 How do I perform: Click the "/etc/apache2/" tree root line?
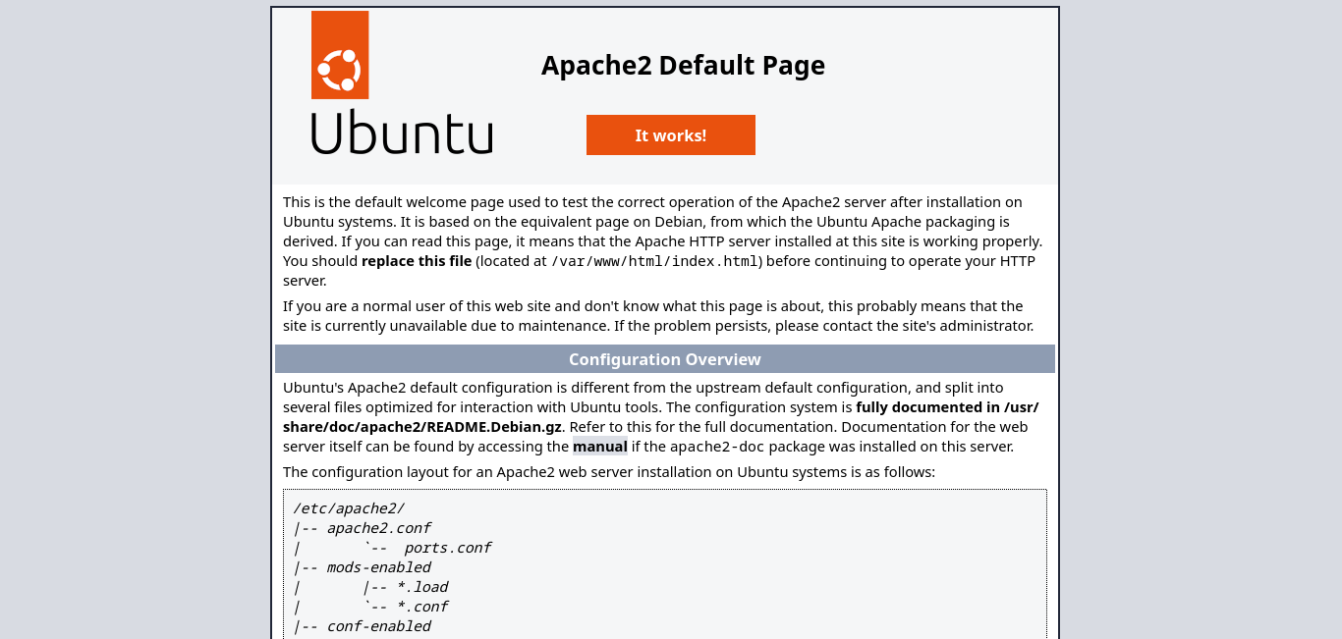[349, 508]
